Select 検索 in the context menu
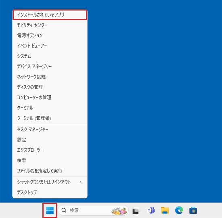The height and width of the screenshot is (218, 222). (x=50, y=160)
